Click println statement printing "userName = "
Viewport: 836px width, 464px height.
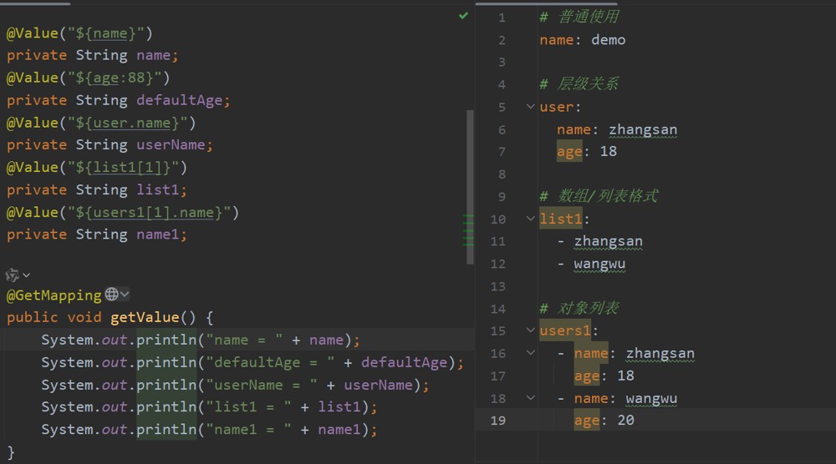point(235,386)
